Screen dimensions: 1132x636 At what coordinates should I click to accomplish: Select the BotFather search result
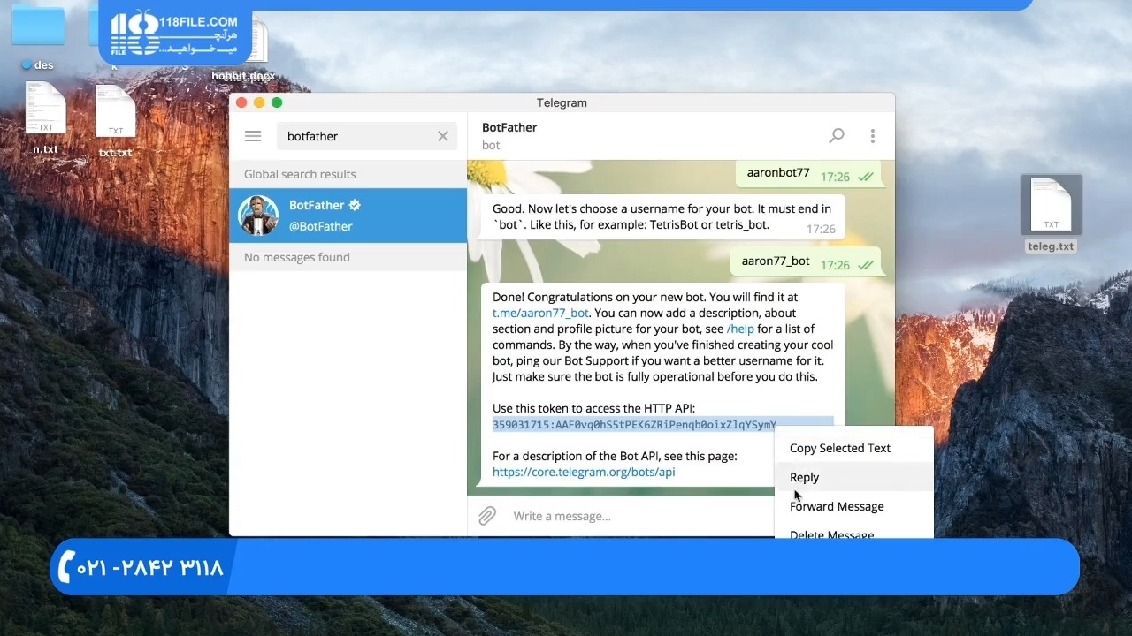(348, 216)
